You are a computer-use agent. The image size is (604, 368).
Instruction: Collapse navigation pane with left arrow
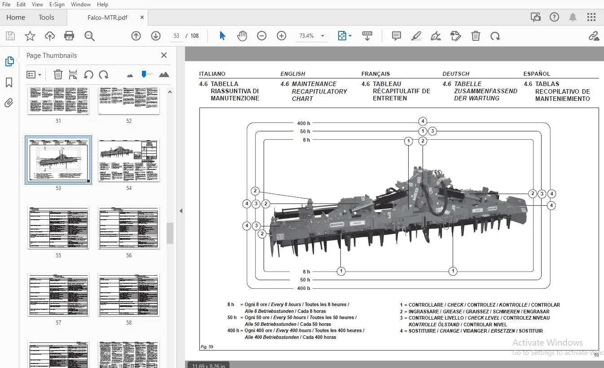[181, 211]
